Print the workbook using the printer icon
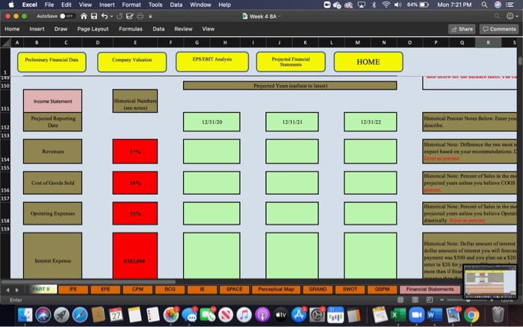Viewport: 523px width, 327px height. click(140, 16)
